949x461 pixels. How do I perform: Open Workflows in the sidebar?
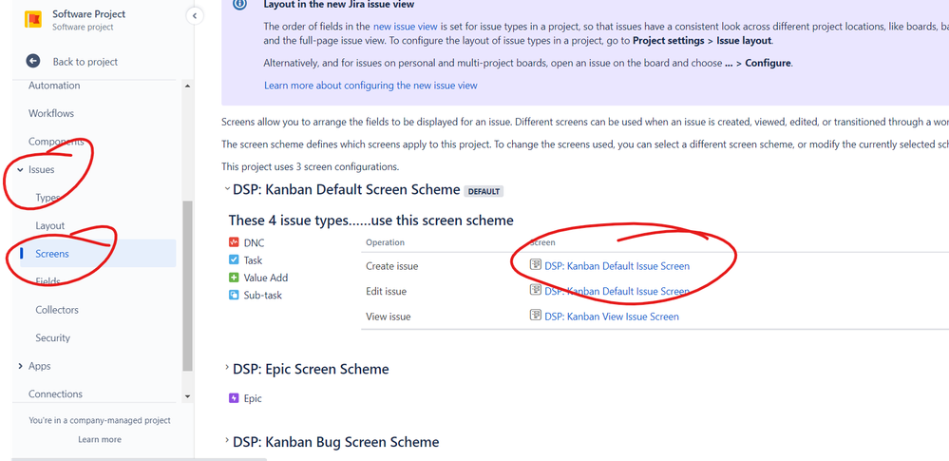point(51,113)
